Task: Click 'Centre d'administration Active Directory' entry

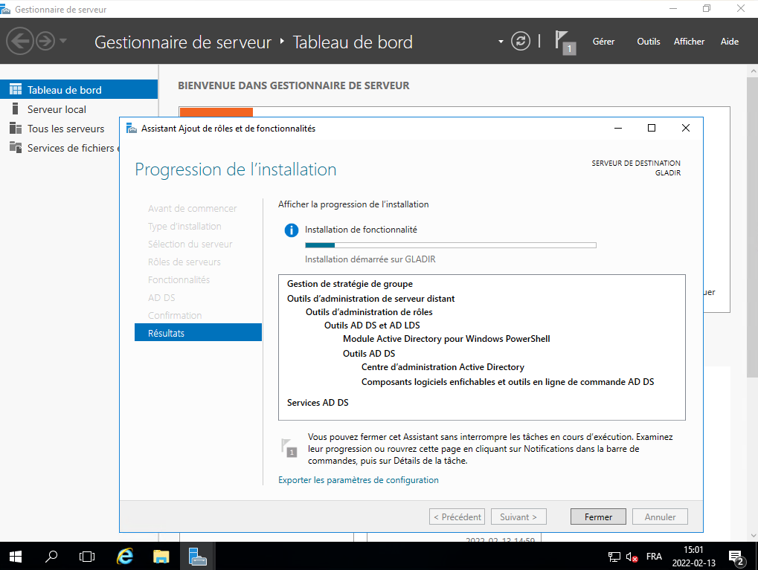Action: 443,367
